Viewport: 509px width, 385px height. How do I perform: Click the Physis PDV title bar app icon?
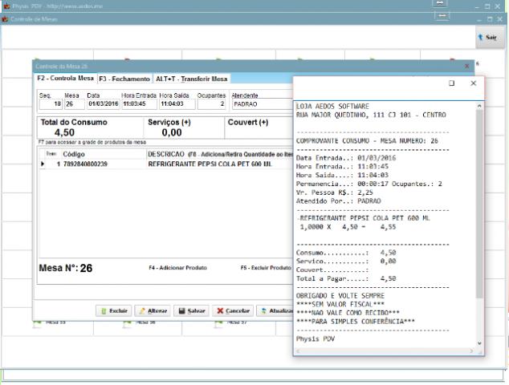point(6,6)
